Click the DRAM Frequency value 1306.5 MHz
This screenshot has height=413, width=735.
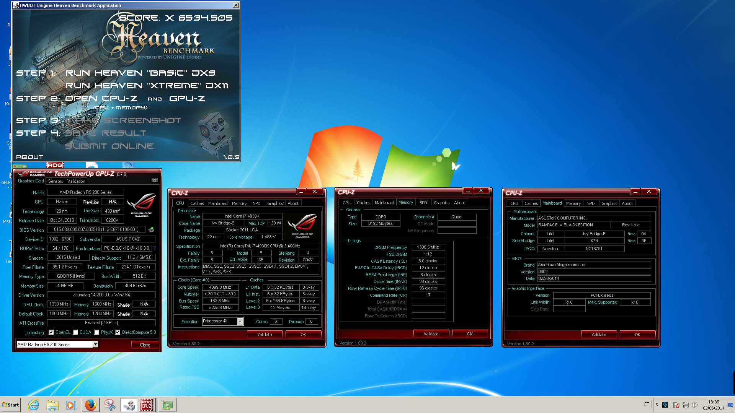pyautogui.click(x=428, y=247)
